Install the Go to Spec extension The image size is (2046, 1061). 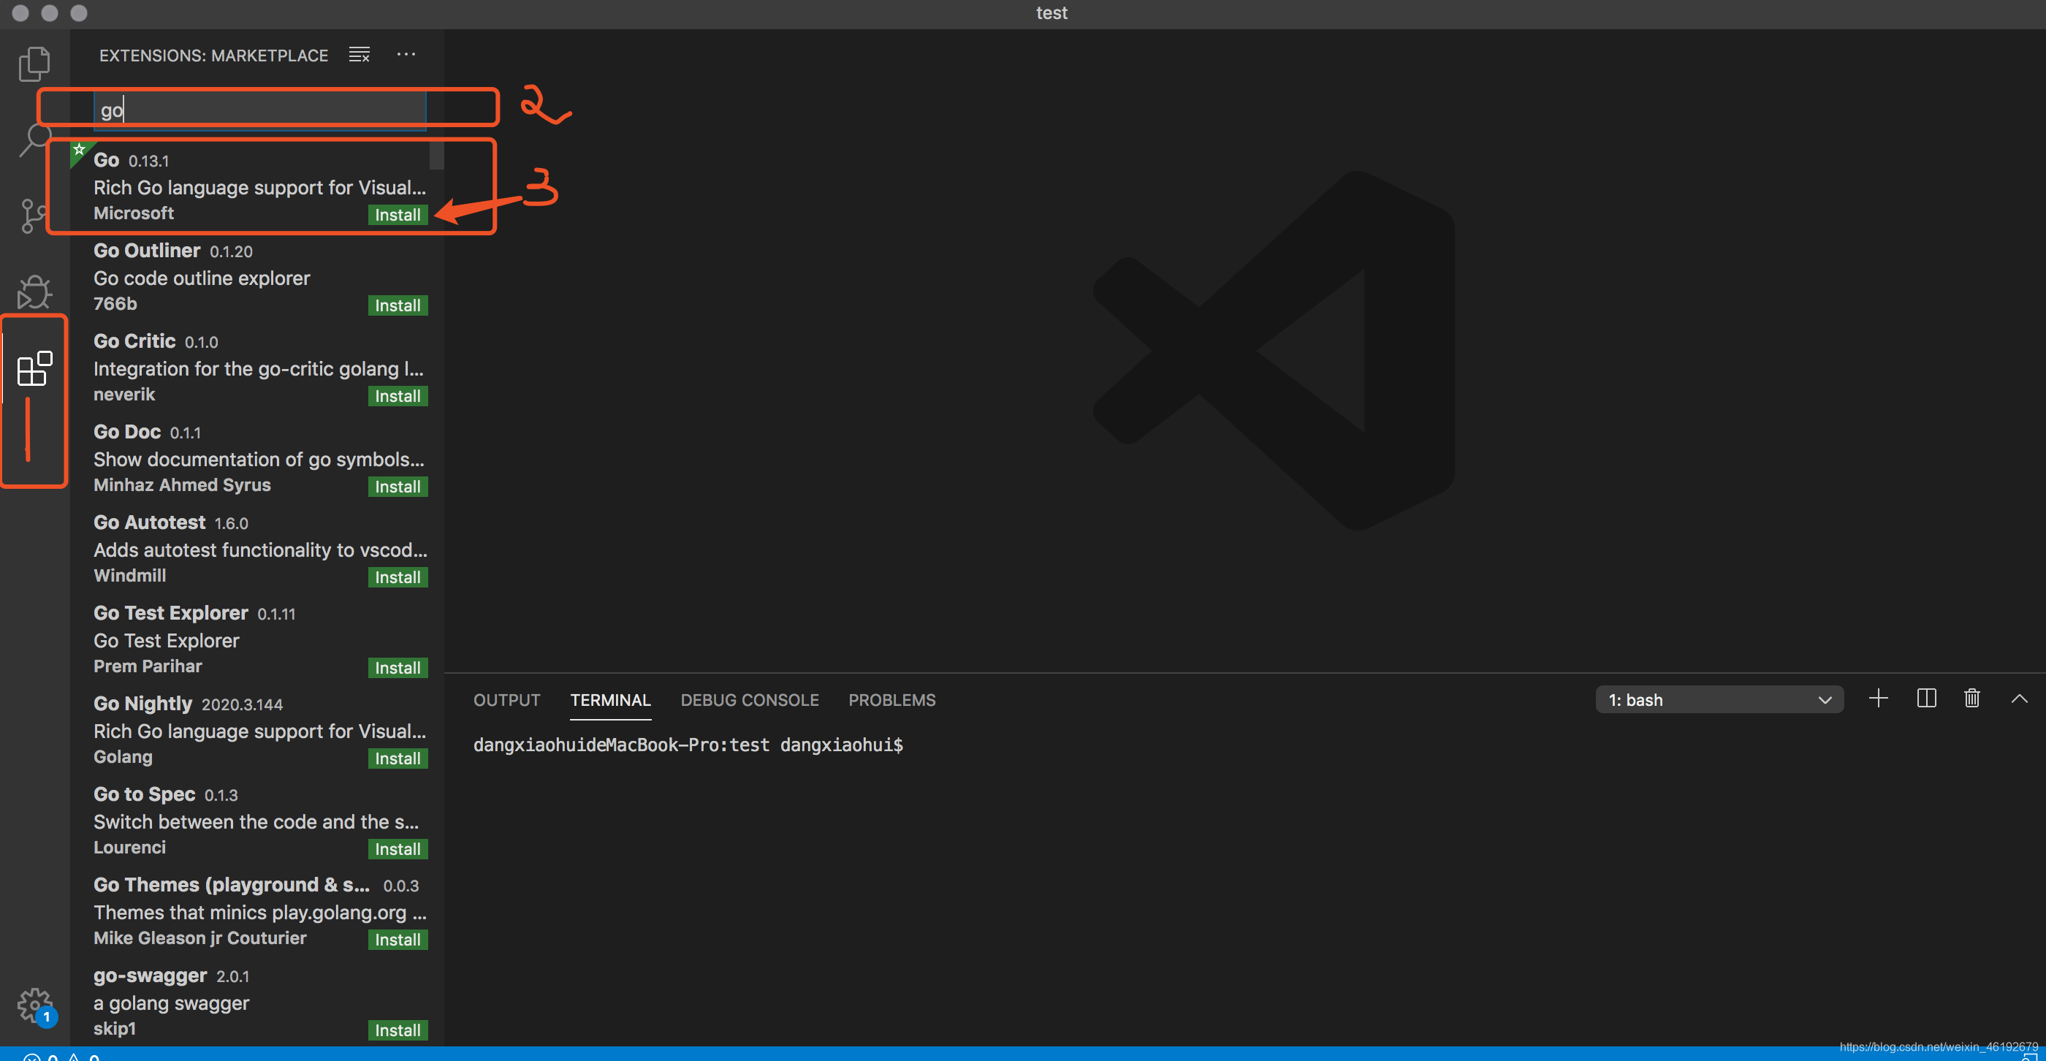coord(398,849)
